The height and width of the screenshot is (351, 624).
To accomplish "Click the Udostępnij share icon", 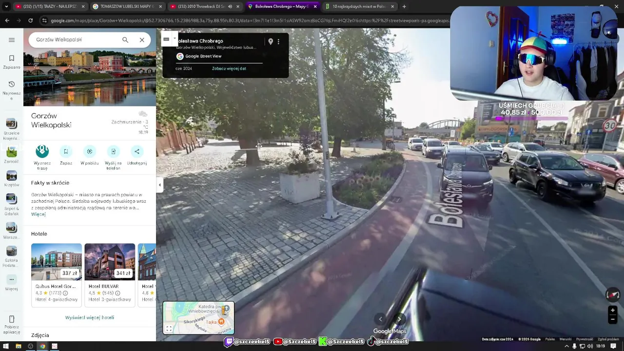I will [x=137, y=151].
